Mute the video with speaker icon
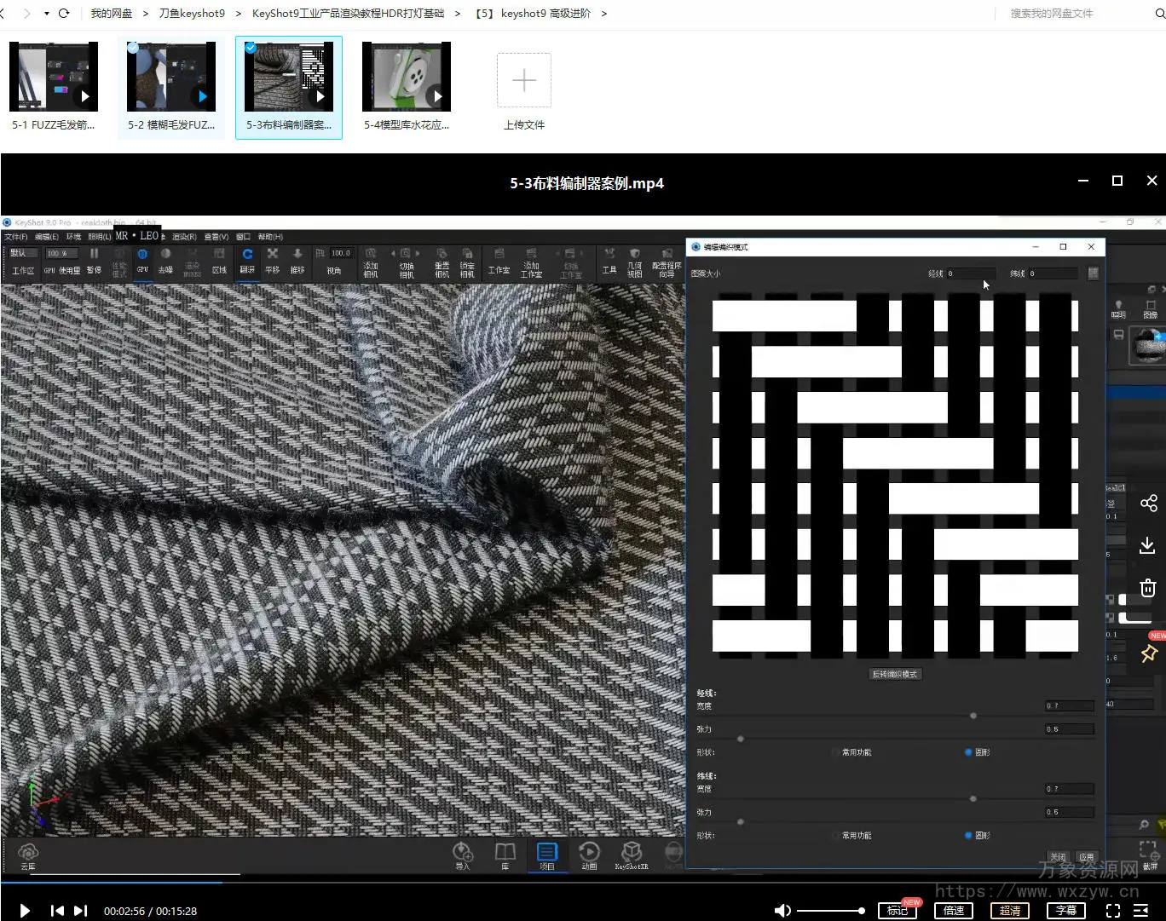 [x=782, y=911]
